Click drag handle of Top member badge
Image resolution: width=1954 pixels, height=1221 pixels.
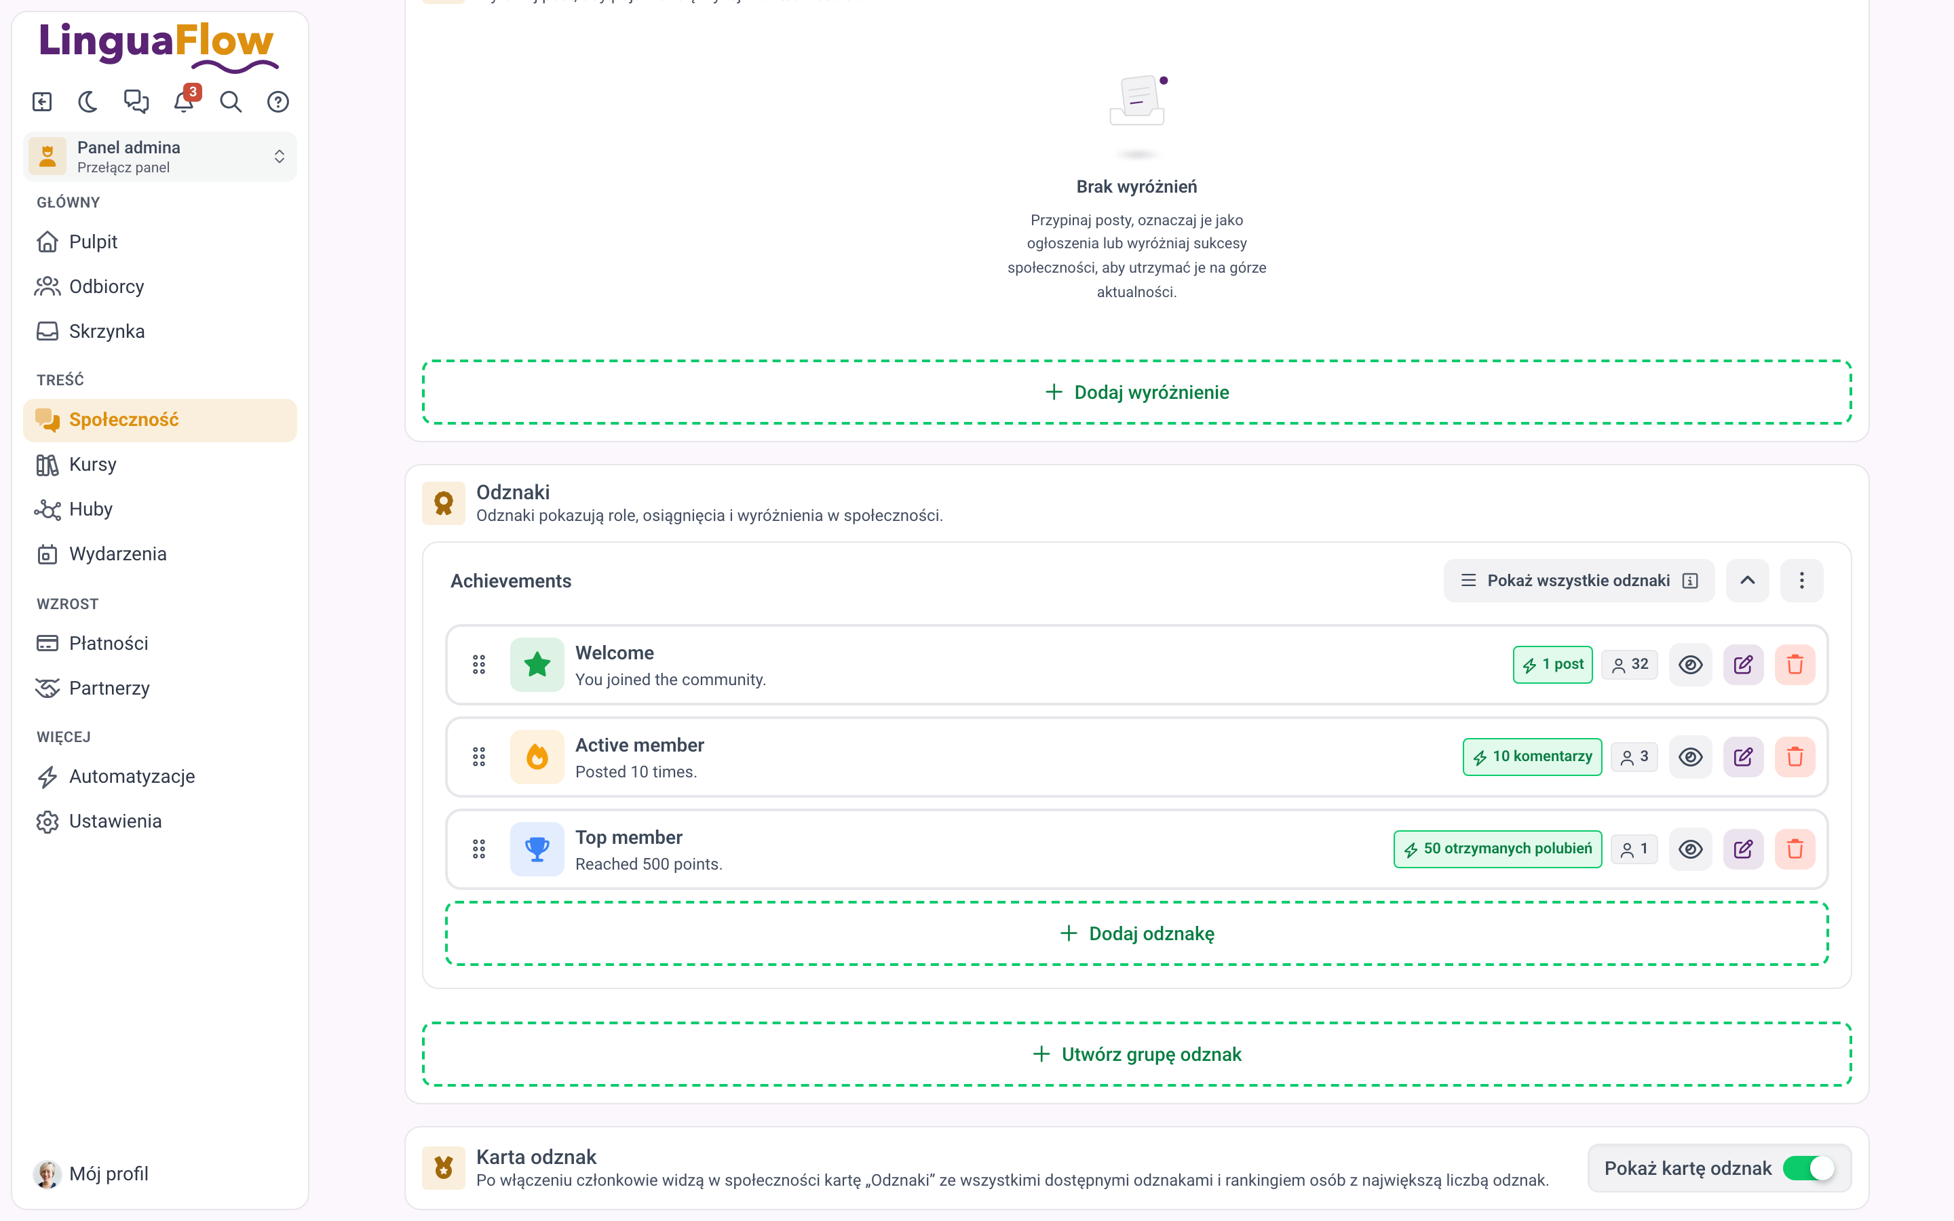click(479, 849)
